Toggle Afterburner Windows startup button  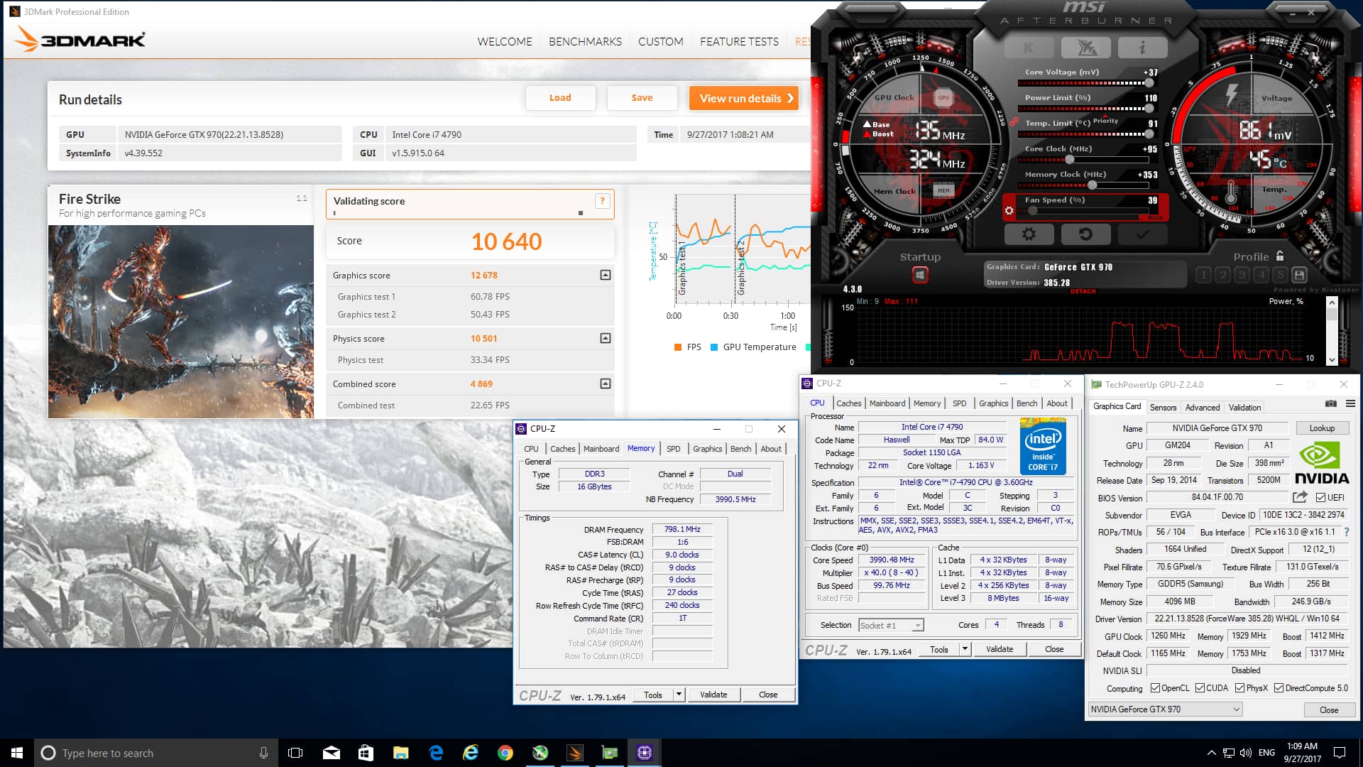click(x=920, y=275)
